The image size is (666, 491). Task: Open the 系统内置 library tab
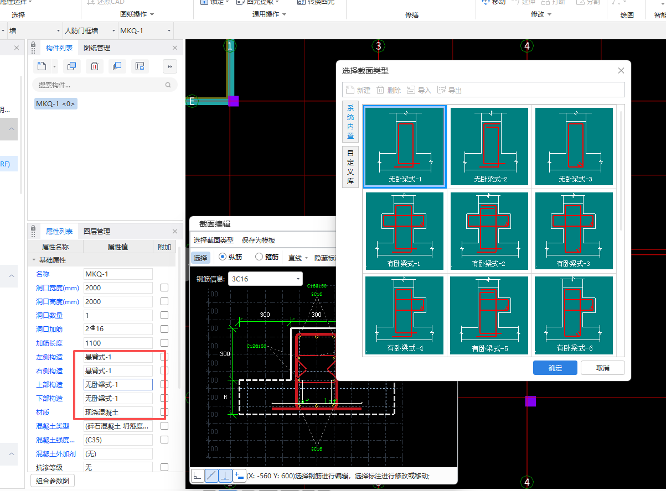[350, 121]
